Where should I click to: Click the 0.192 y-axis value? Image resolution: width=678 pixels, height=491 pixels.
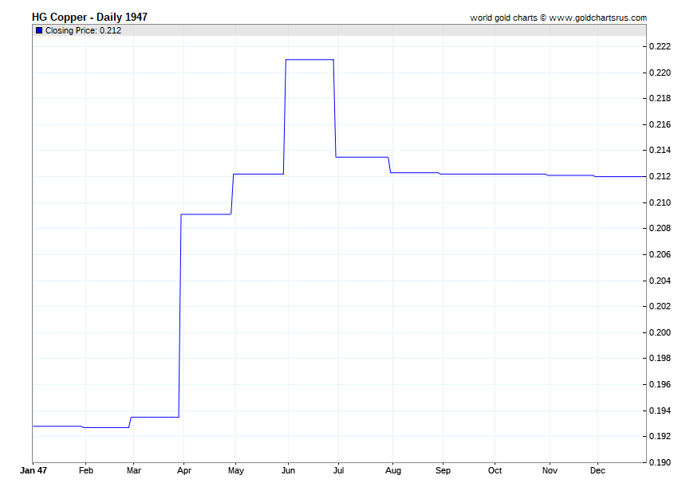click(660, 437)
